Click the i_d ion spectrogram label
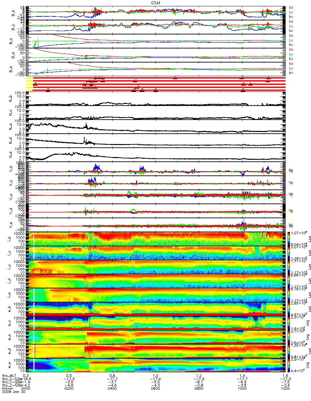Image resolution: width=311 pixels, height=401 pixels. click(x=9, y=281)
